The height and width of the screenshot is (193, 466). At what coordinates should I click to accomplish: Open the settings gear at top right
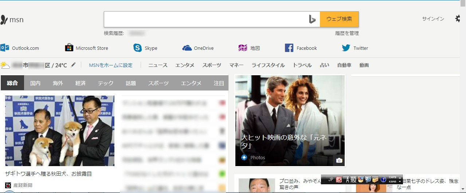click(x=458, y=19)
